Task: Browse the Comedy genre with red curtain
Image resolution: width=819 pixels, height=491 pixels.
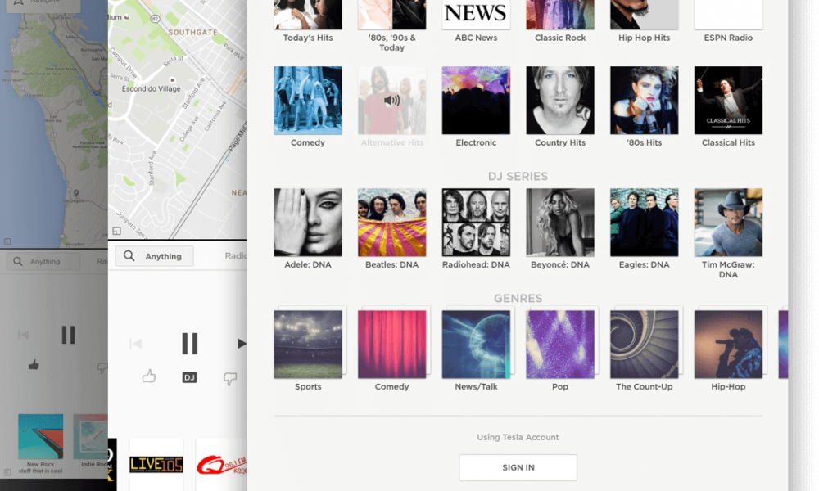Action: tap(391, 345)
